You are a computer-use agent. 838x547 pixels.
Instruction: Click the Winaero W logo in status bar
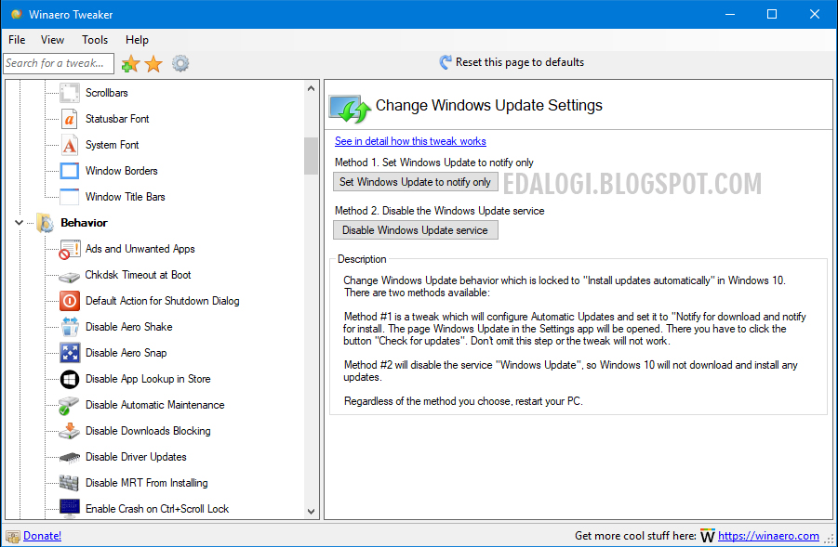coord(708,536)
